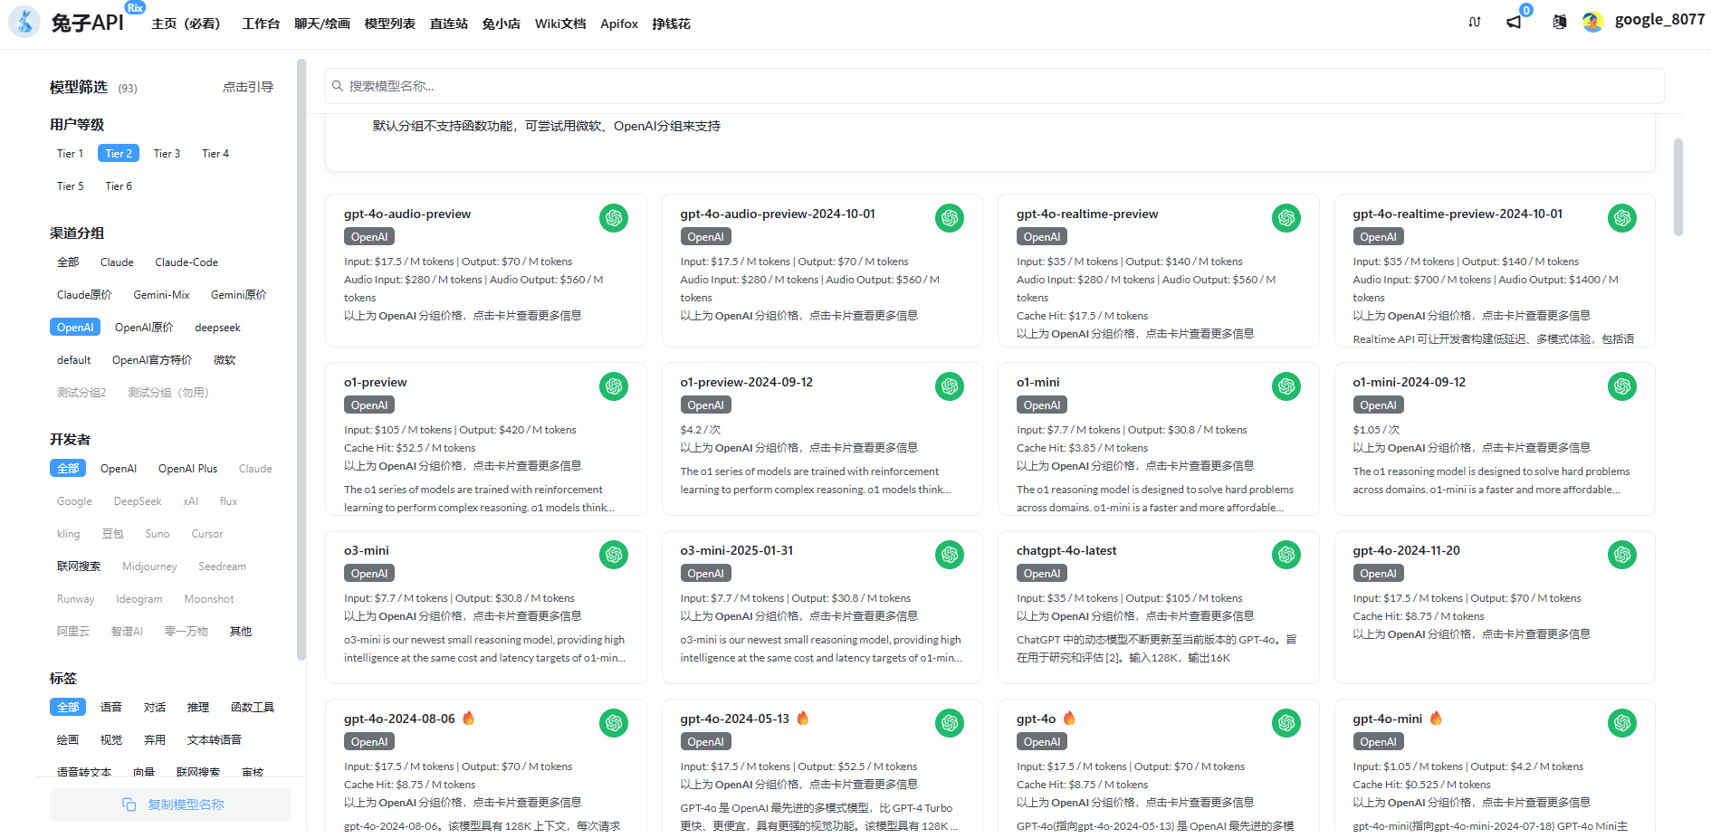Click OpenAI logo on gpt-4o-2024-05-13 card
Viewport: 1711px width, 838px height.
[950, 723]
